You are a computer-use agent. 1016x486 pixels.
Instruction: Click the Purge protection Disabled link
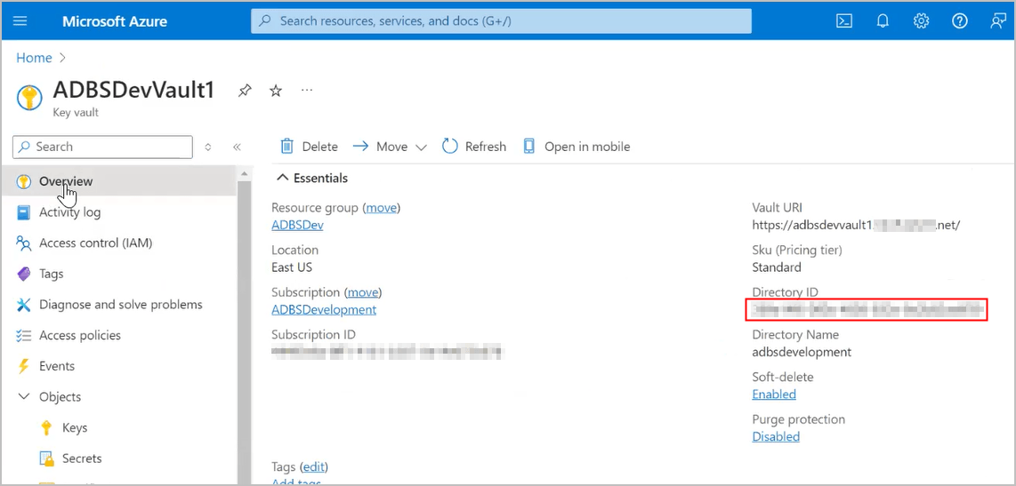tap(776, 436)
